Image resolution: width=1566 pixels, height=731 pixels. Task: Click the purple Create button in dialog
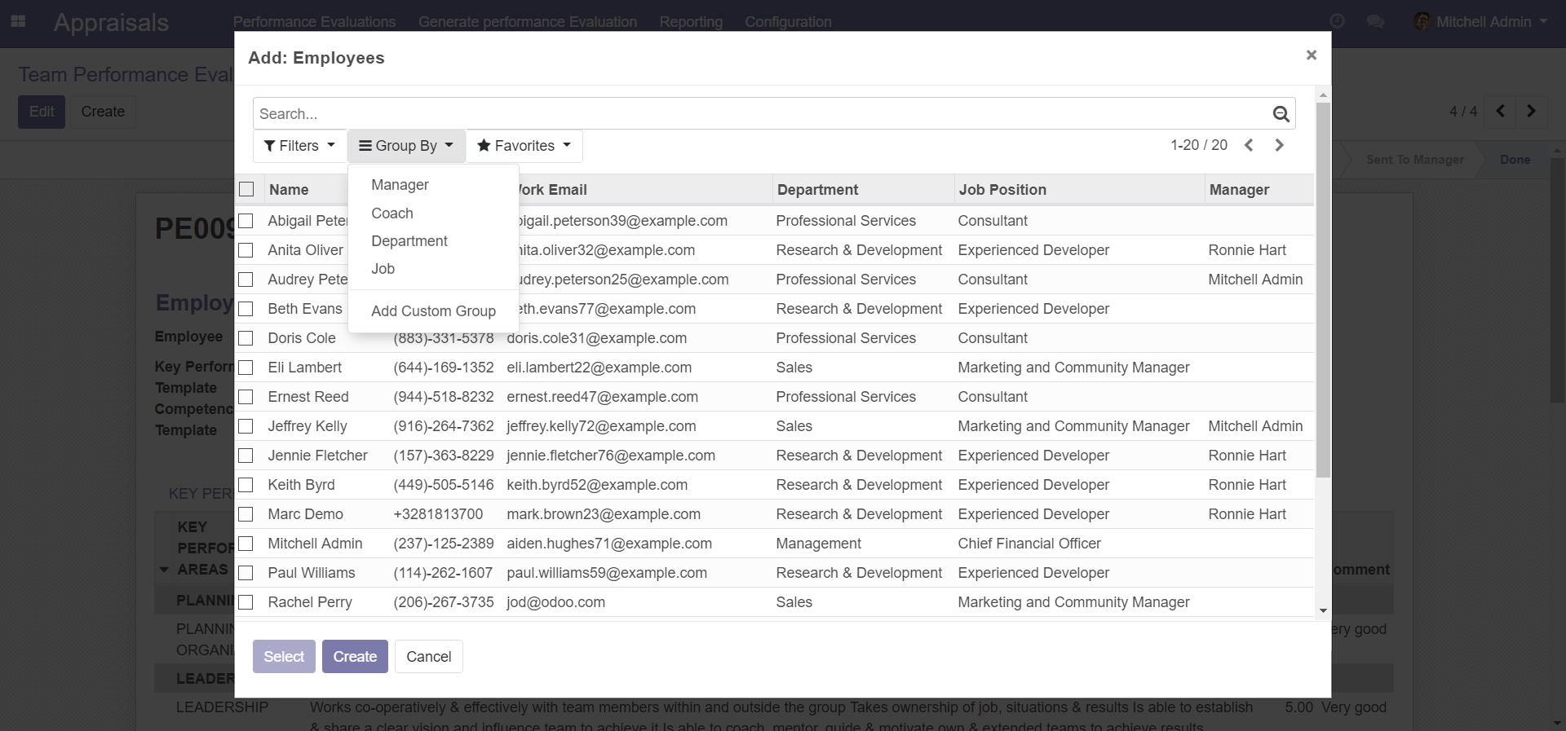tap(355, 657)
